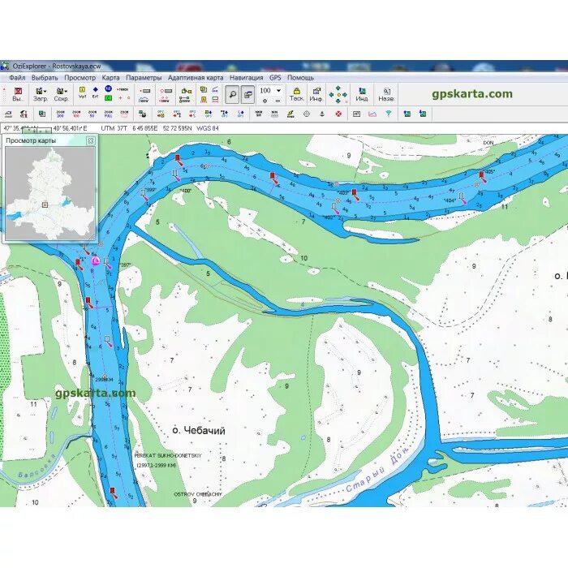Click the red buoy marker labeled "405"
The height and width of the screenshot is (568, 568).
[482, 178]
